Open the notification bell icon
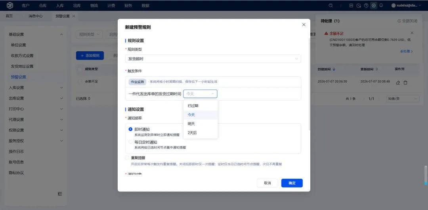Viewport: 428px width, 210px height. tap(381, 6)
